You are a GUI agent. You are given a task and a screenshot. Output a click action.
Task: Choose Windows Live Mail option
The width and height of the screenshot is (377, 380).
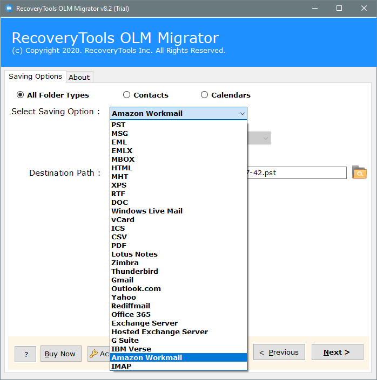pos(179,211)
